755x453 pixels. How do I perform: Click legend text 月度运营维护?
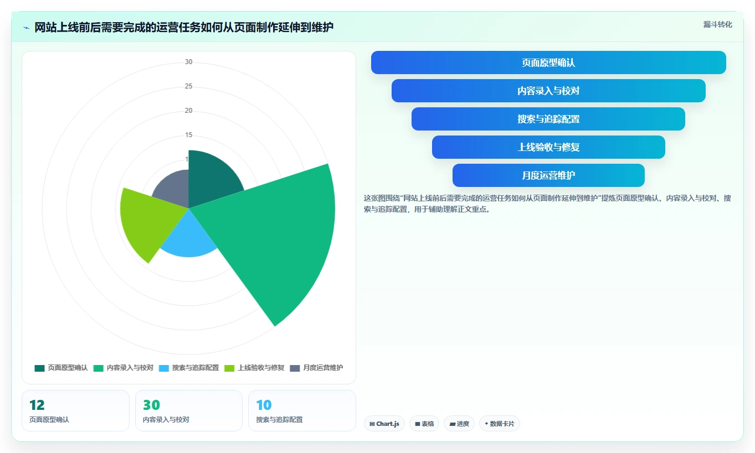pos(323,368)
